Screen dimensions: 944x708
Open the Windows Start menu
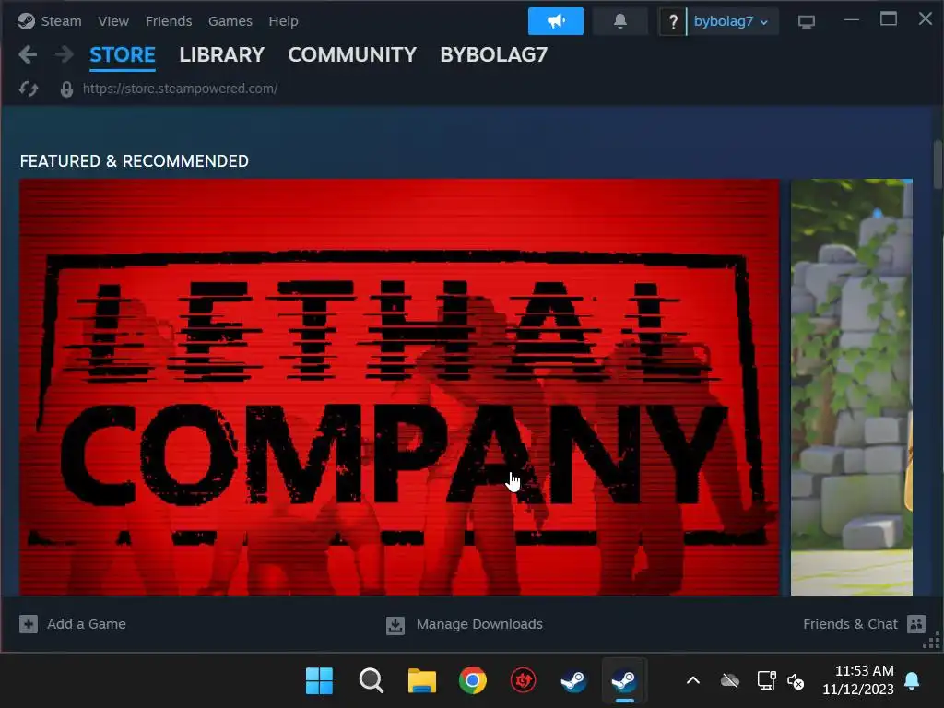click(319, 681)
